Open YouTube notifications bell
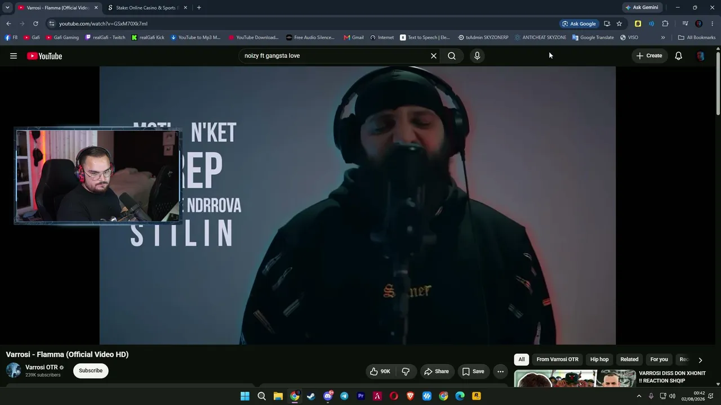 coord(679,56)
